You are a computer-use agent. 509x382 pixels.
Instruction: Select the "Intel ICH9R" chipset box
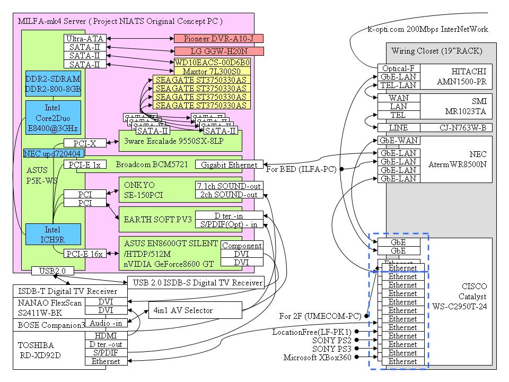(53, 234)
